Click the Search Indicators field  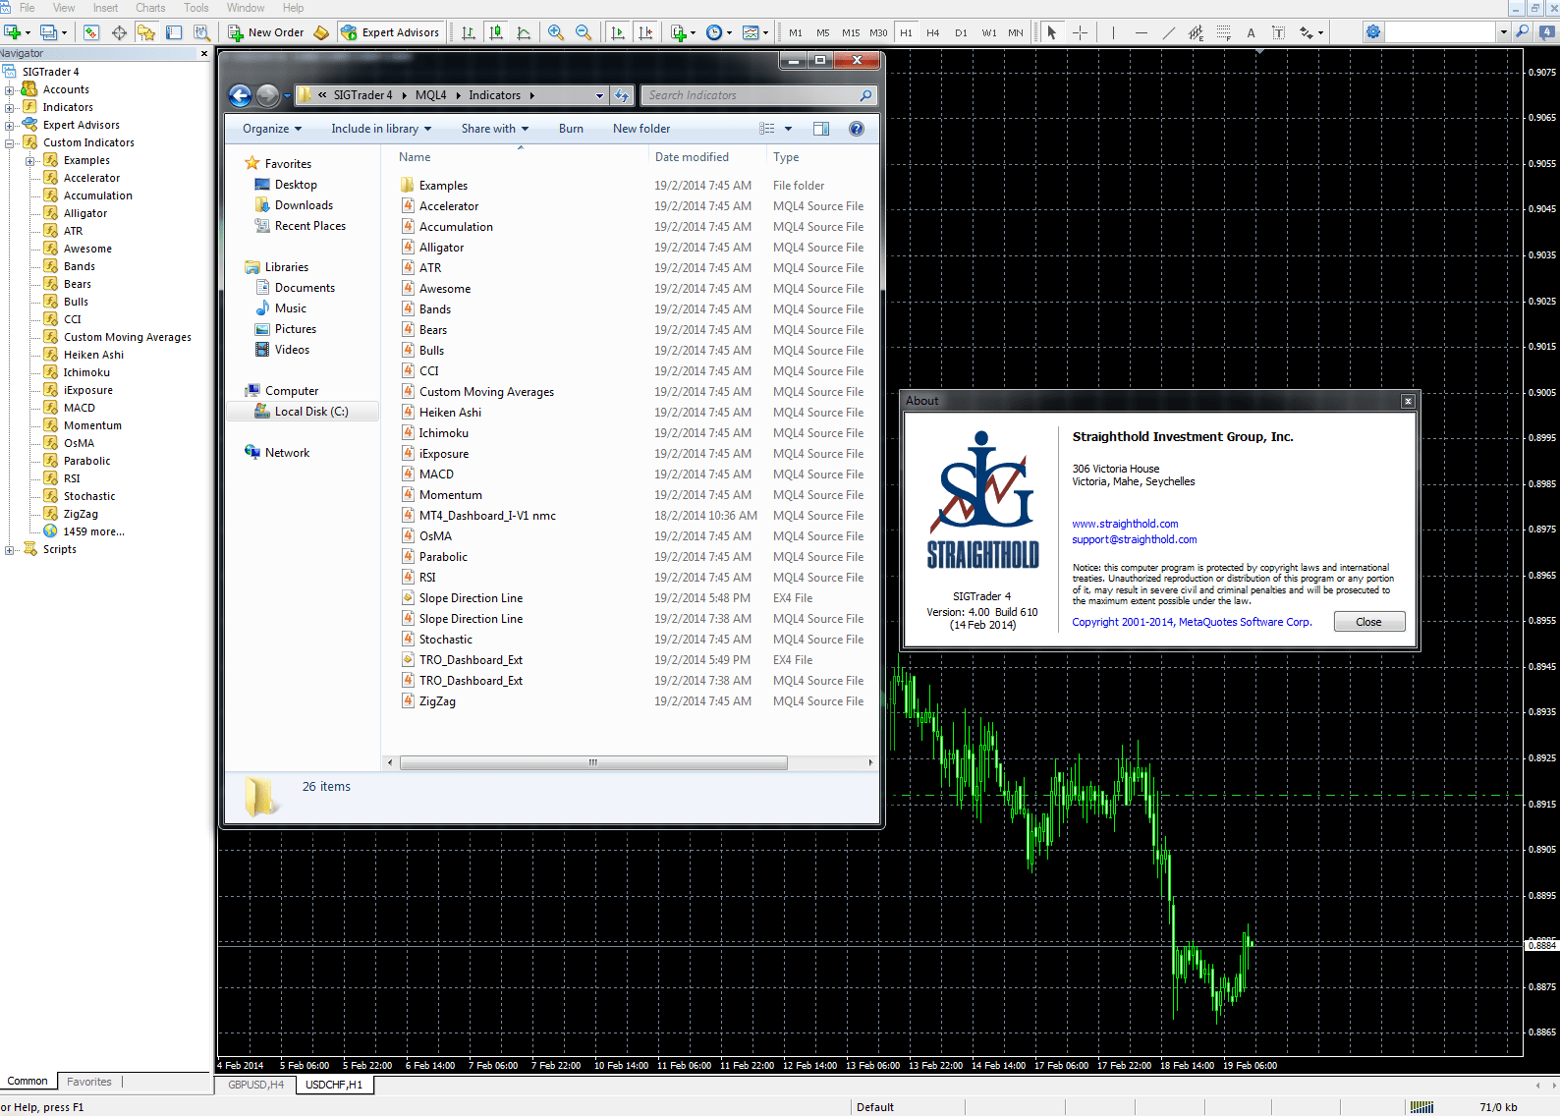tap(756, 95)
